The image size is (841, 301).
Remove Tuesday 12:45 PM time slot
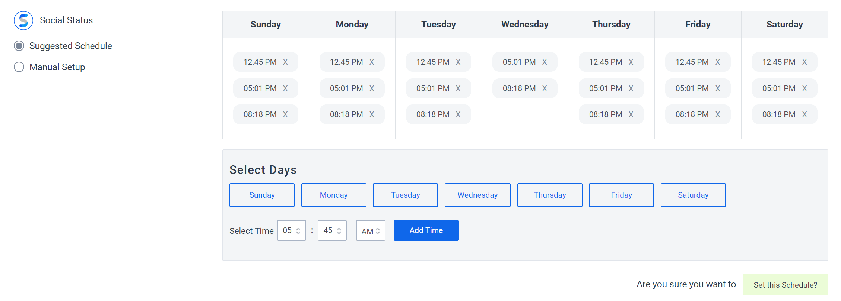click(x=458, y=62)
